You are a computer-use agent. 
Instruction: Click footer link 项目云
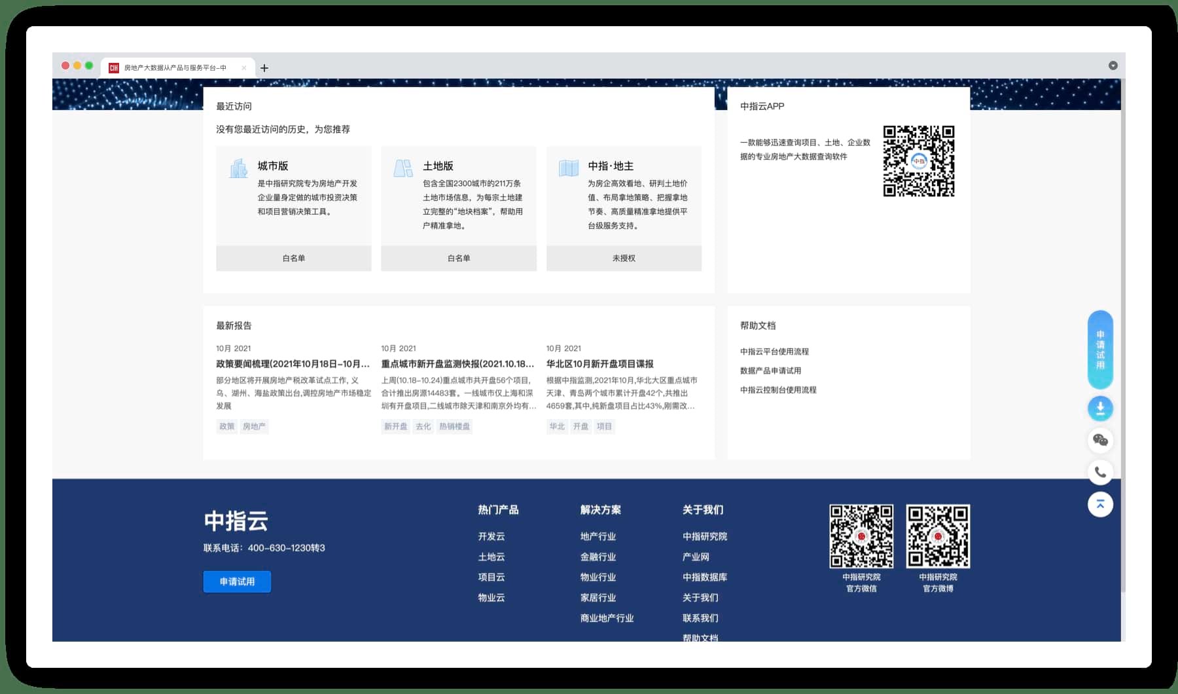tap(491, 577)
